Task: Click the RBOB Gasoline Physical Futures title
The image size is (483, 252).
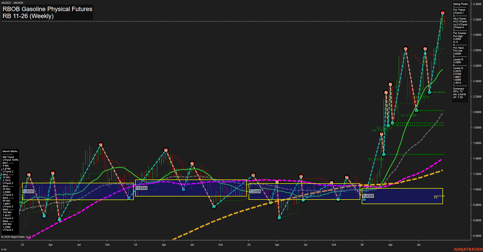Action: click(x=47, y=9)
